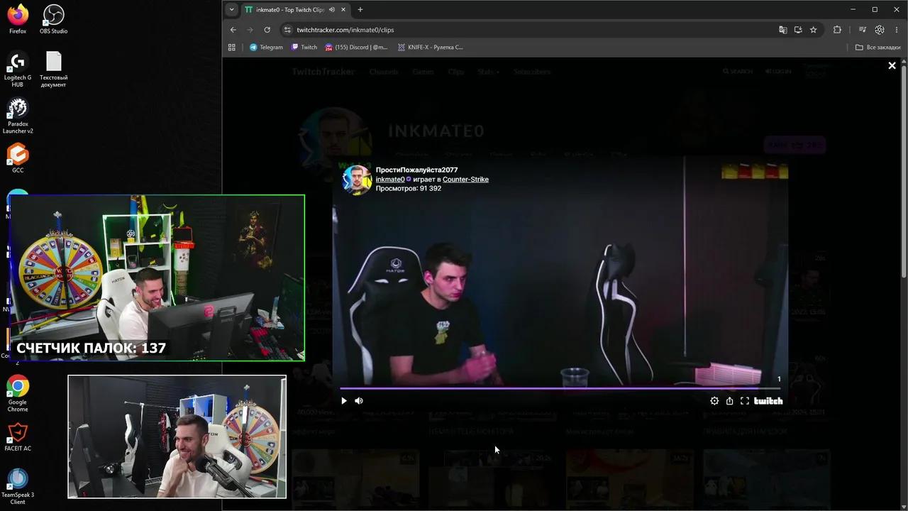Open Chrome extensions puzzle icon

[x=837, y=30]
